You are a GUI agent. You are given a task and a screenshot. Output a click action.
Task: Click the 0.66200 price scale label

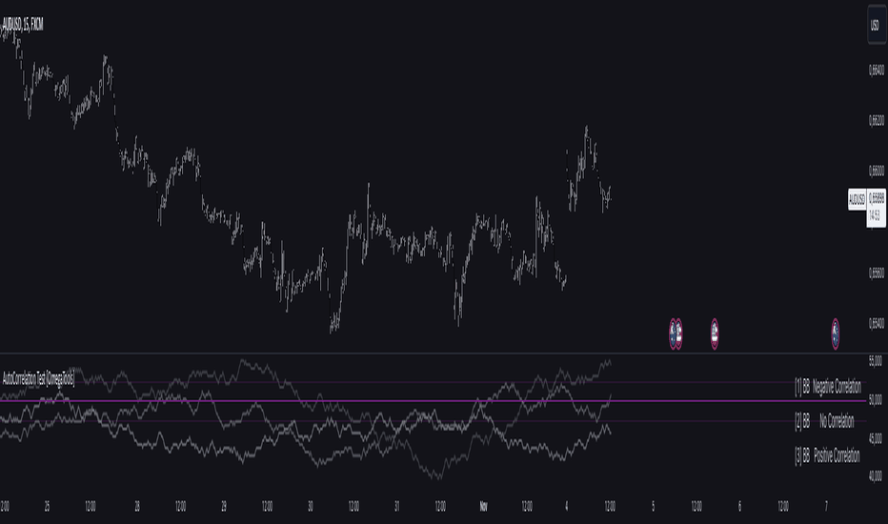(x=877, y=120)
